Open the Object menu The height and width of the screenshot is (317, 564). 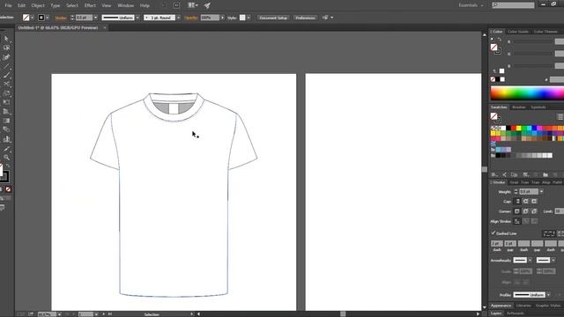point(38,5)
